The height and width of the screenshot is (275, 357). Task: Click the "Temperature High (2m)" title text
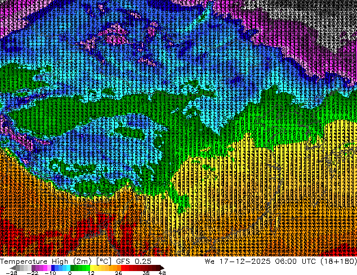pyautogui.click(x=46, y=262)
